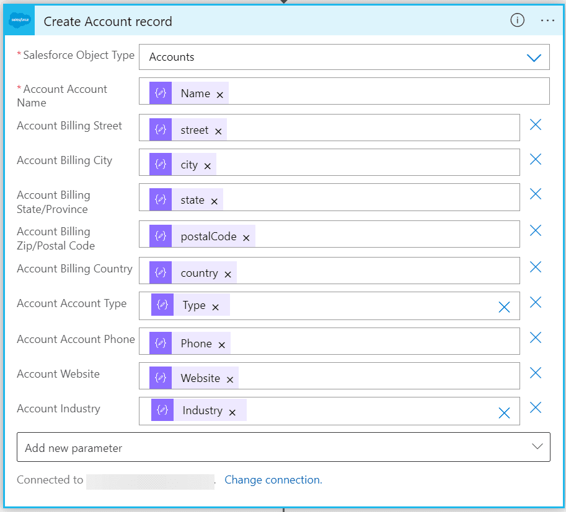Click inside the Account Billing Street input field
The image size is (566, 512).
329,128
